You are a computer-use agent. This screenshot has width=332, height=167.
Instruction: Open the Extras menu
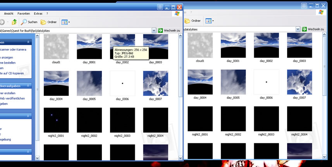tap(38, 14)
